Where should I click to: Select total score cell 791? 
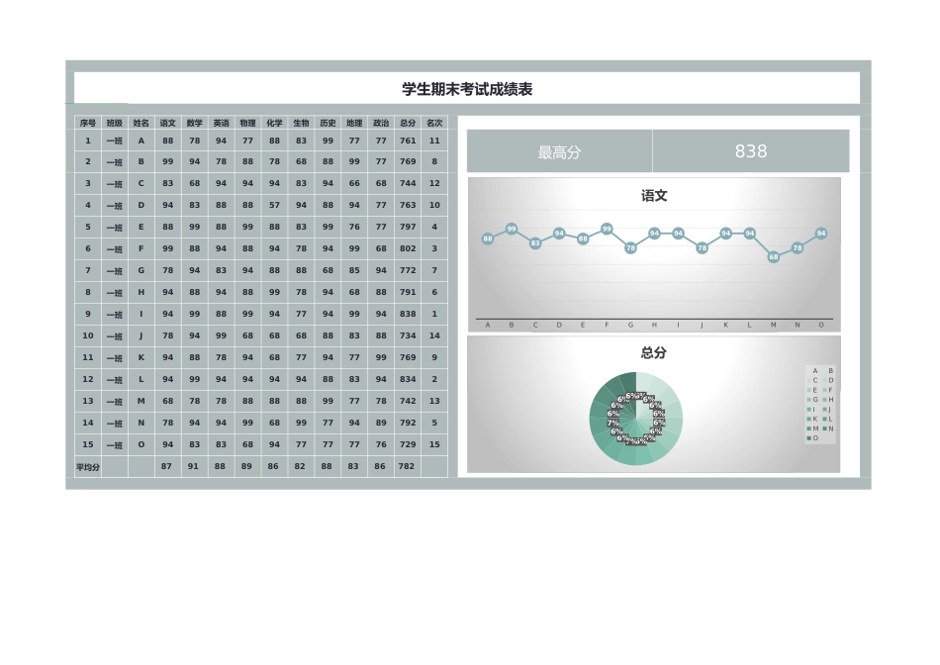tap(408, 293)
